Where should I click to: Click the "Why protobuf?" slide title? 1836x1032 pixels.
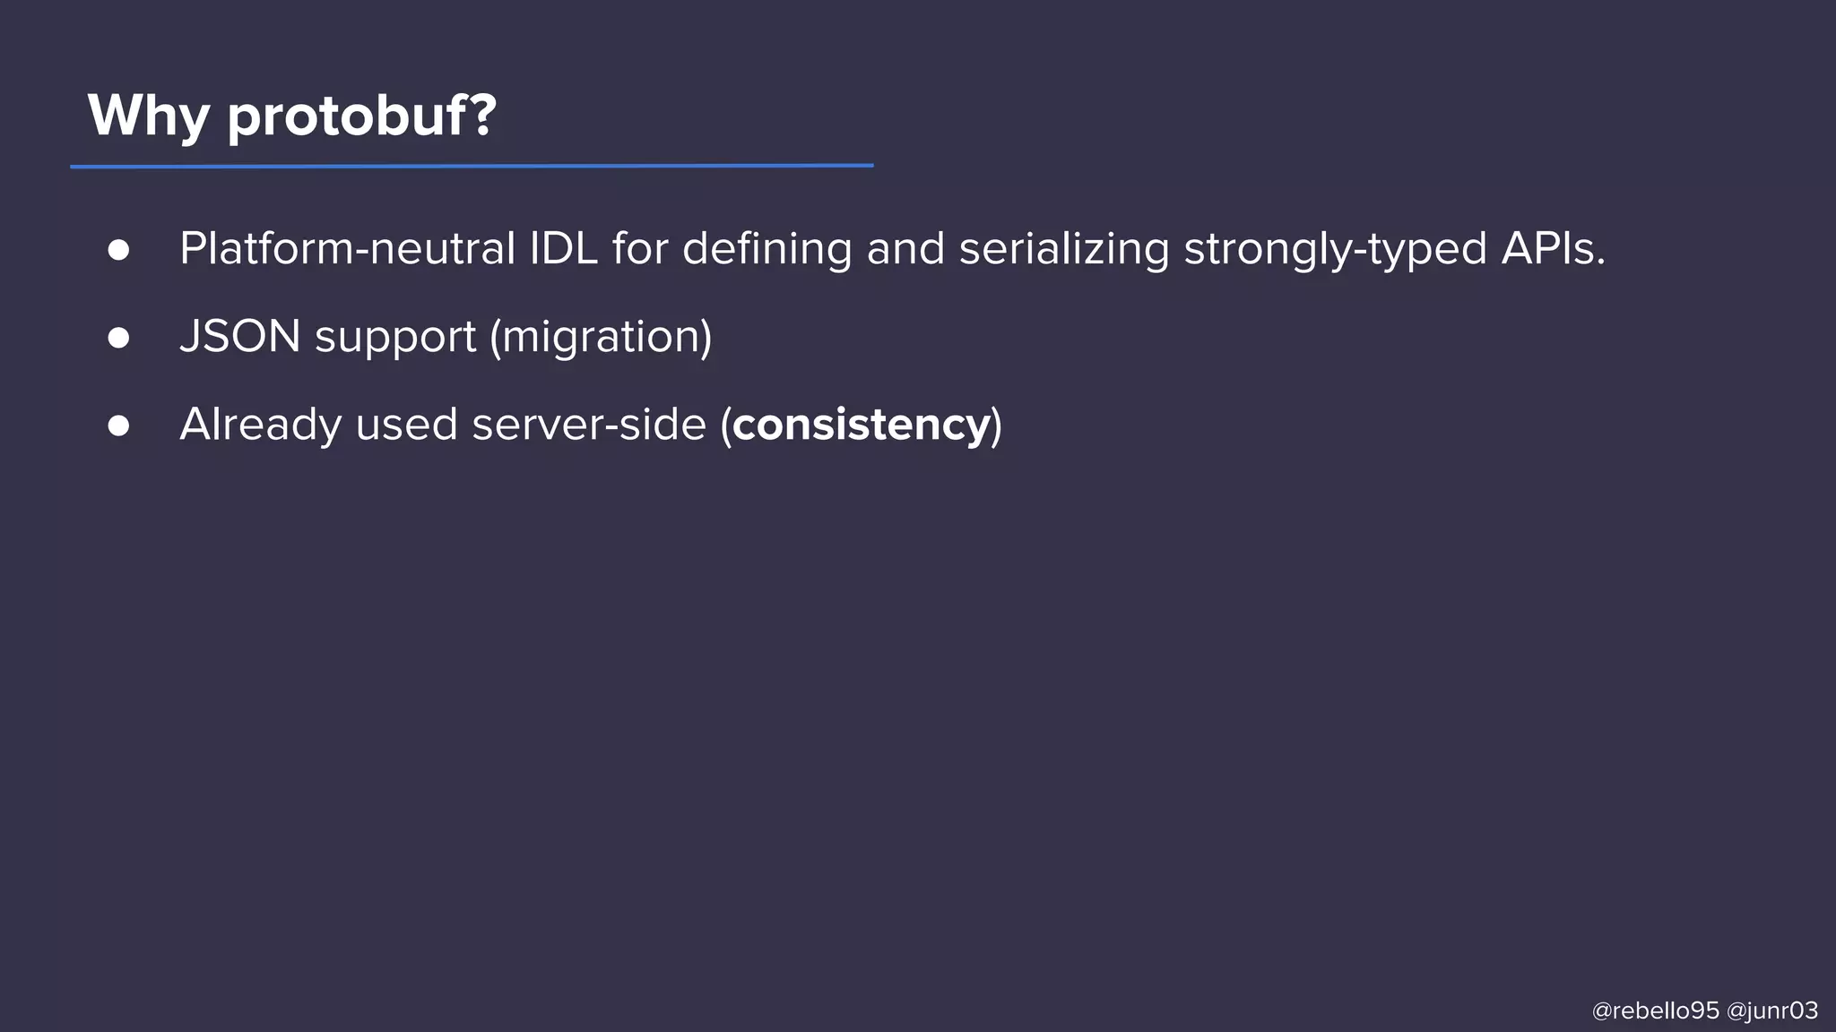(x=291, y=116)
